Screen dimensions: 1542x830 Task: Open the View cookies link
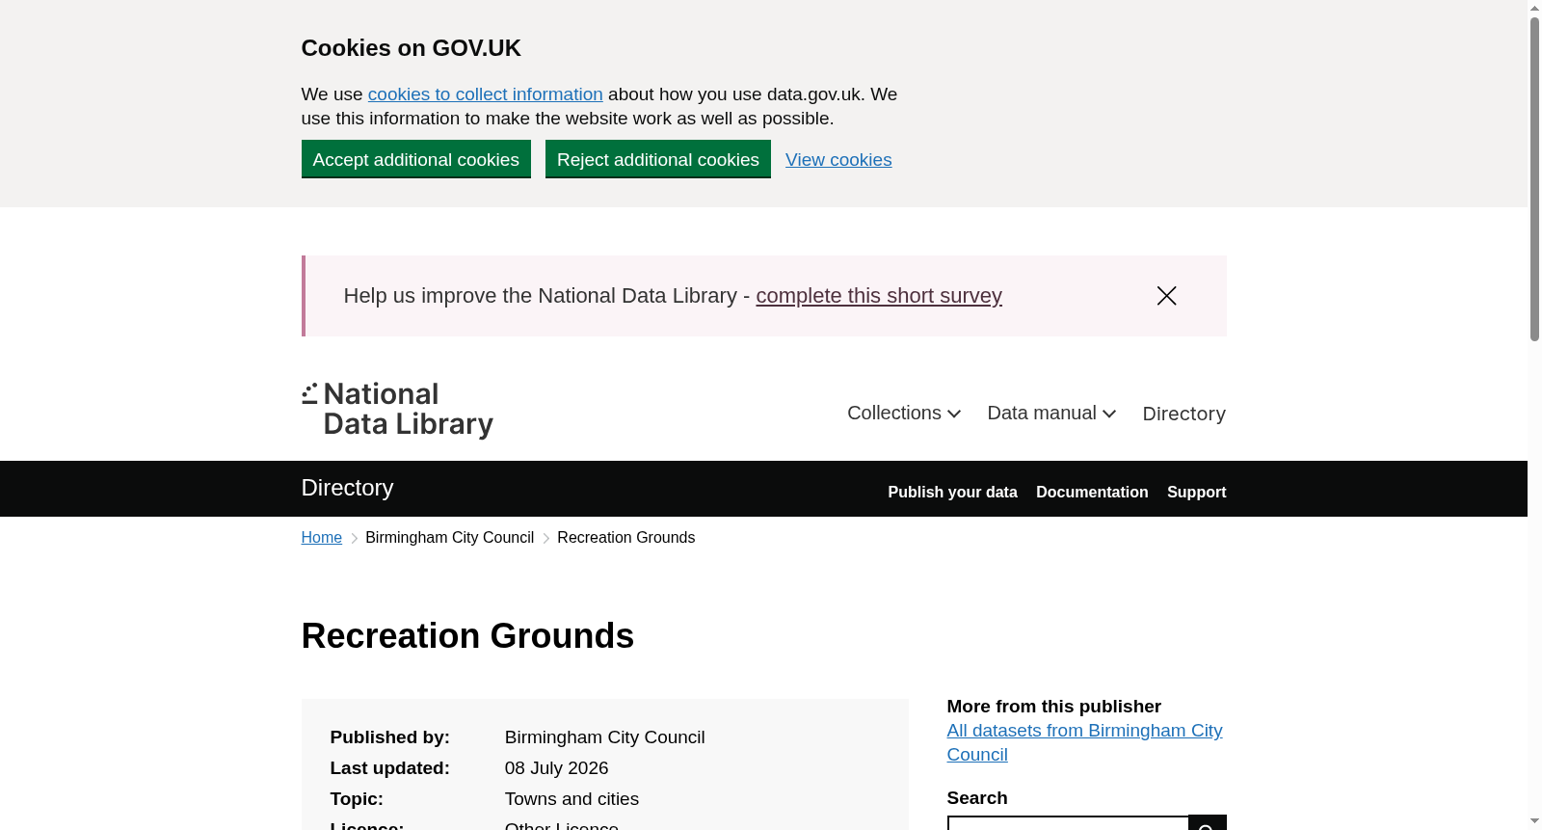[838, 160]
